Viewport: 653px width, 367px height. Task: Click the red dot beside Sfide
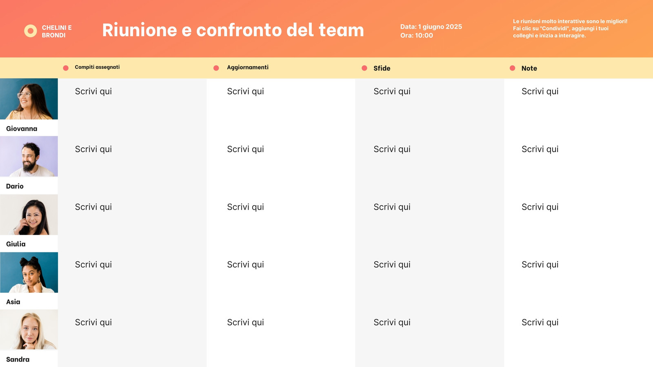click(x=364, y=68)
